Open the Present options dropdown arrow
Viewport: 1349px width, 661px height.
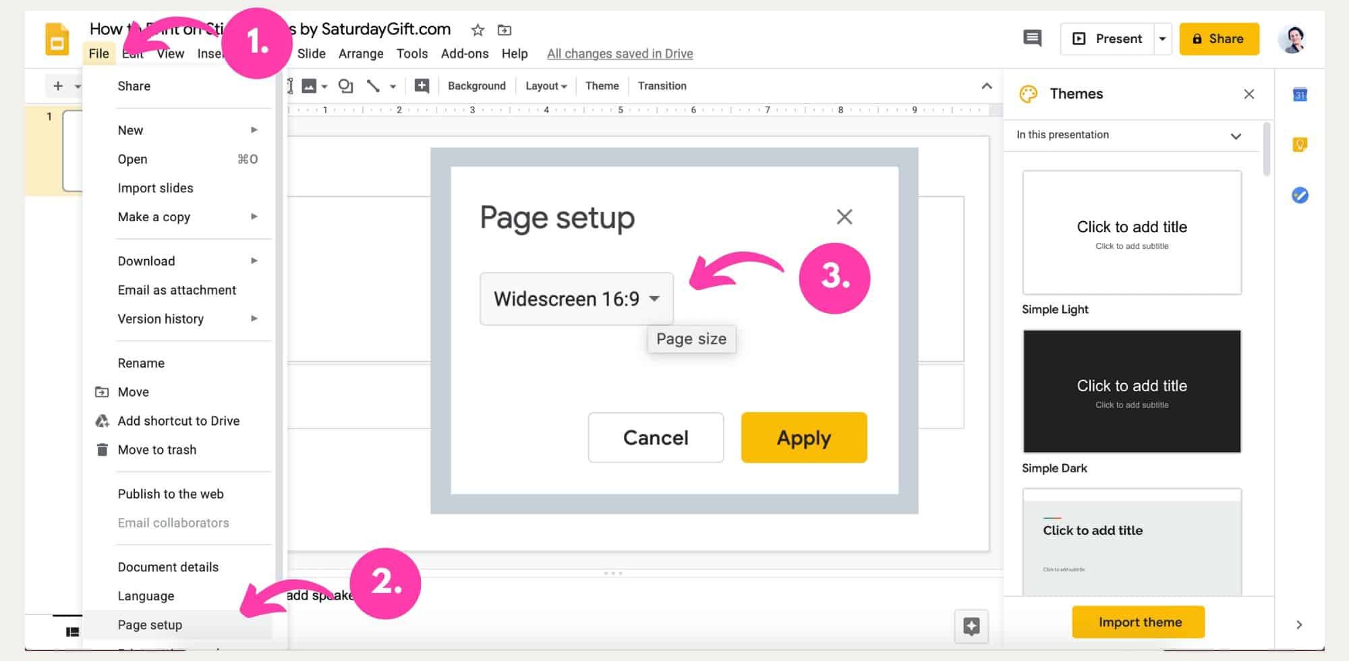1162,38
